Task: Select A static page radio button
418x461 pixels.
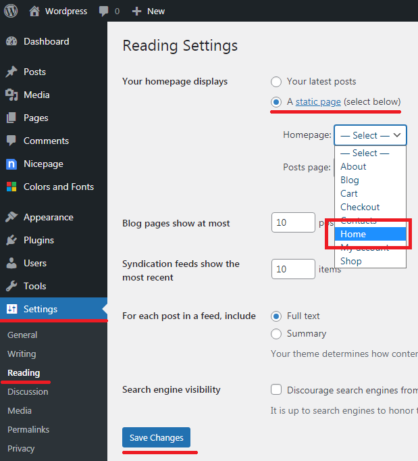Action: 276,102
